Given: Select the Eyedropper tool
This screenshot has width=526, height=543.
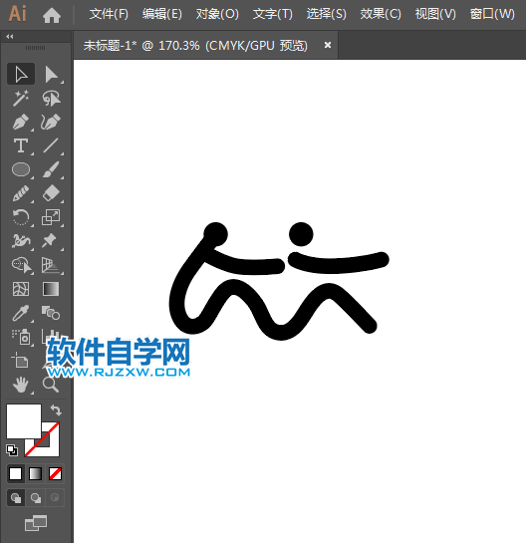Looking at the screenshot, I should tap(21, 313).
